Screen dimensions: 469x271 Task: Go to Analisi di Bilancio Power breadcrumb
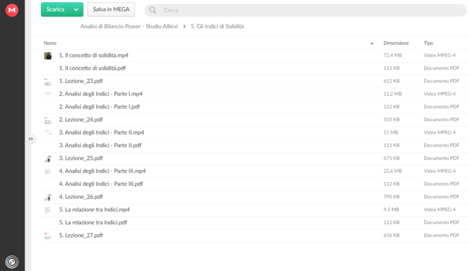pyautogui.click(x=129, y=26)
